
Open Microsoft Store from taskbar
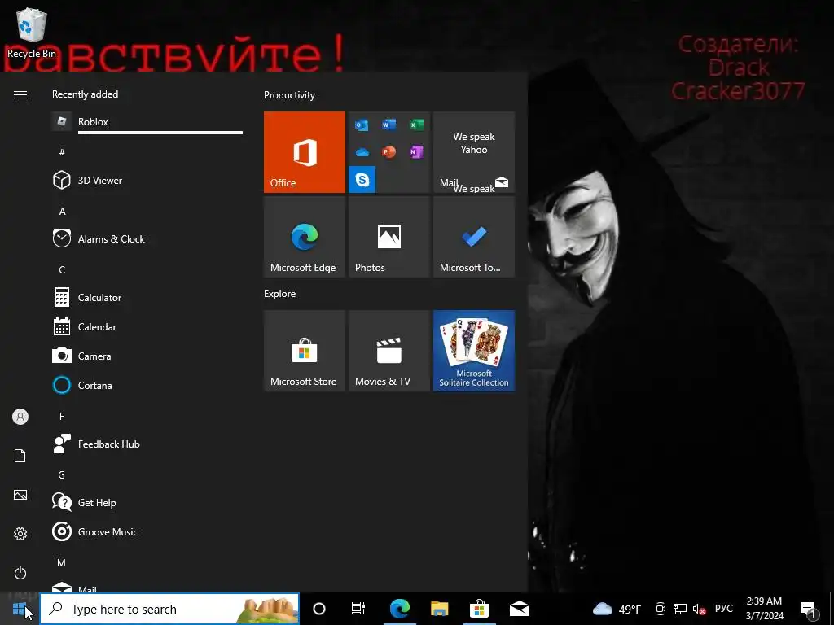(x=479, y=609)
